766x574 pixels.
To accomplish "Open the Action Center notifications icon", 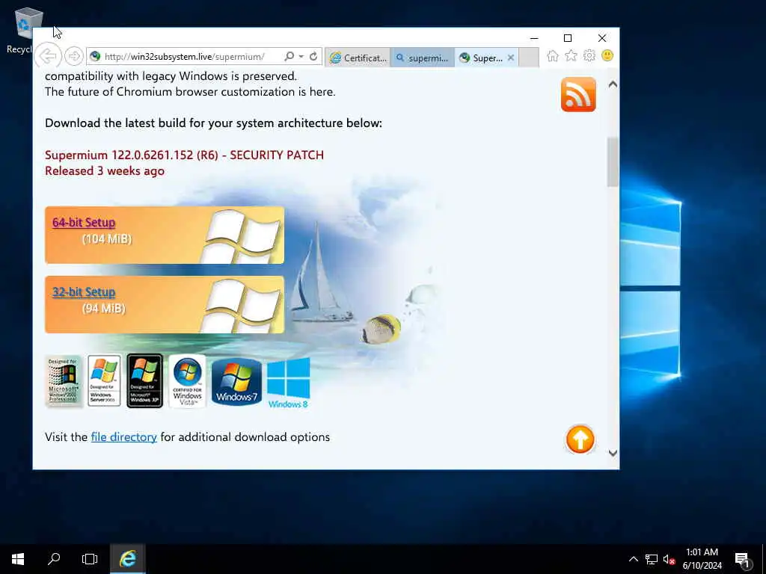I will click(x=742, y=560).
